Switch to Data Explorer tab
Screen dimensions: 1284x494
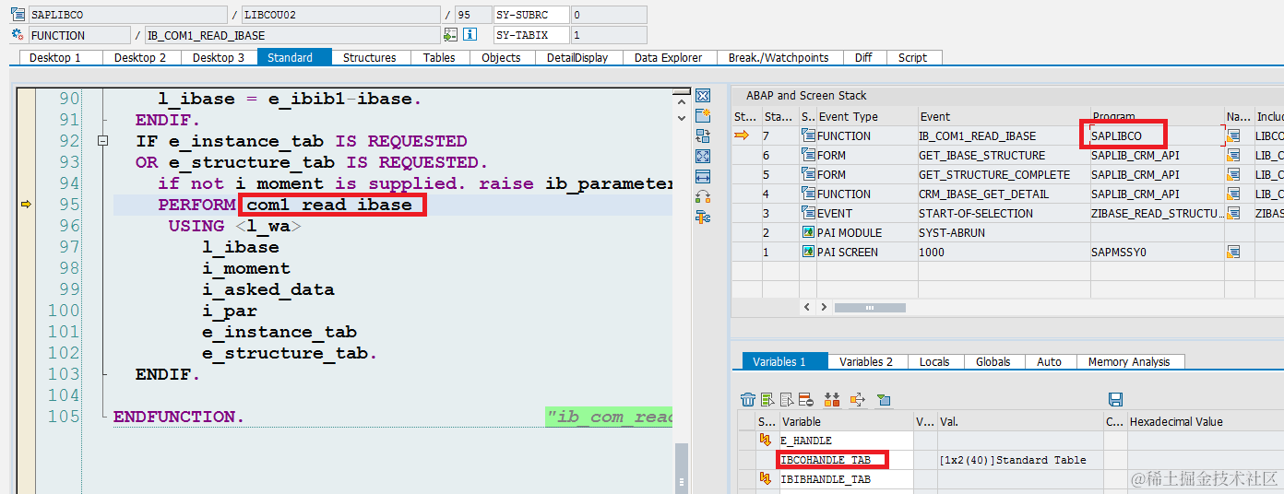point(668,57)
